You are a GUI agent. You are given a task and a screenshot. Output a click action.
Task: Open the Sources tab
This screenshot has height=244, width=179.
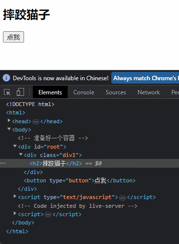pos(116,92)
